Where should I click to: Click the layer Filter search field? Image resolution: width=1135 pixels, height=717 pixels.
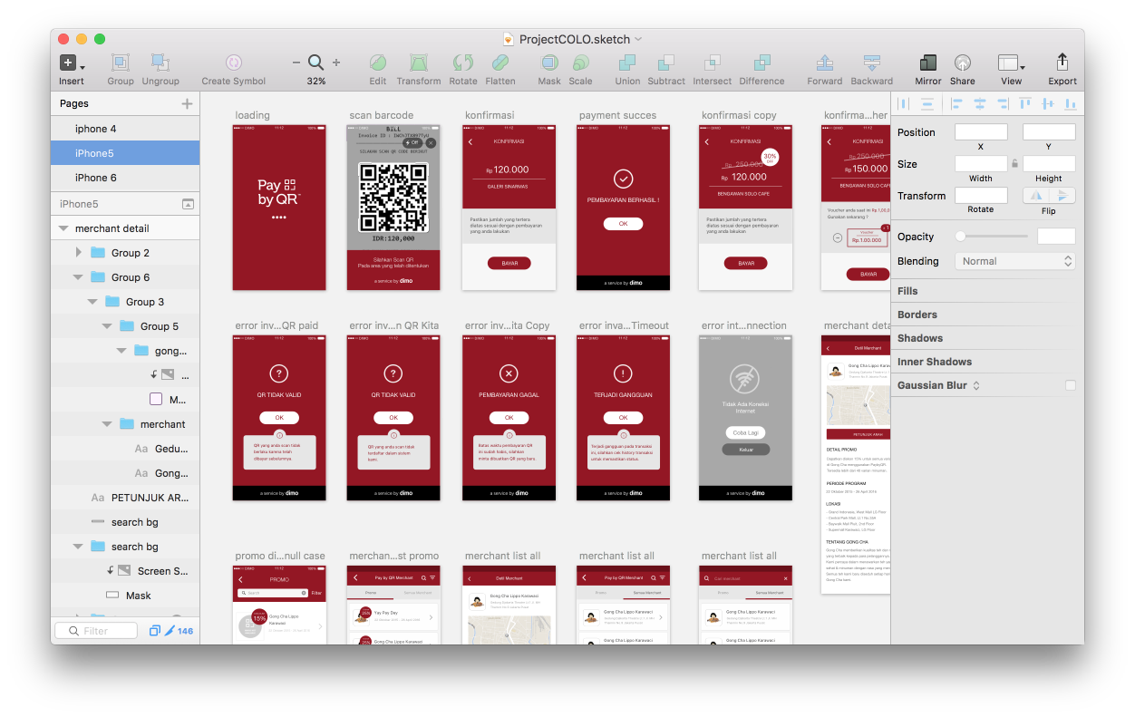pyautogui.click(x=96, y=631)
